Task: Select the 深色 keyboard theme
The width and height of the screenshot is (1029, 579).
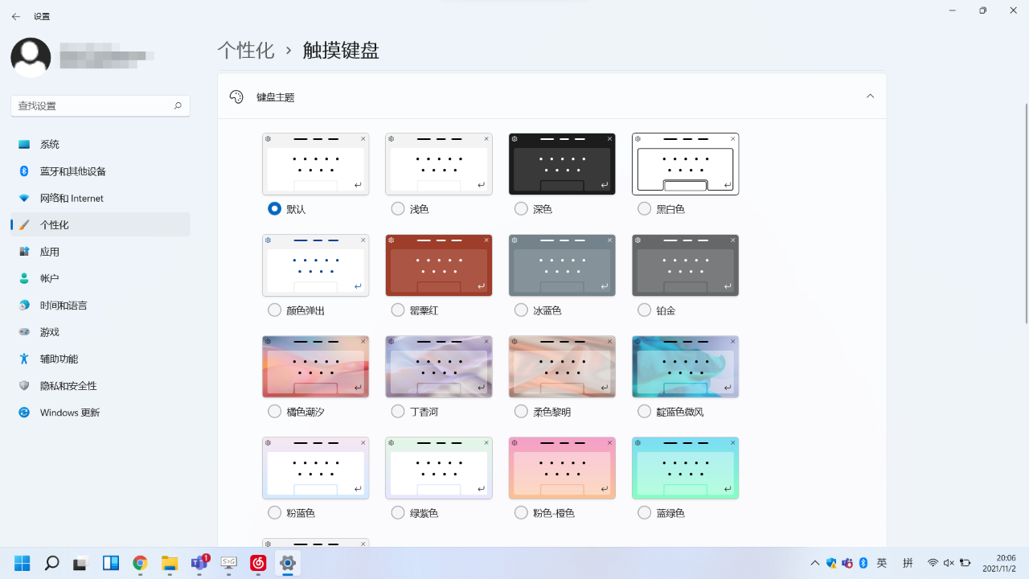Action: coord(521,208)
